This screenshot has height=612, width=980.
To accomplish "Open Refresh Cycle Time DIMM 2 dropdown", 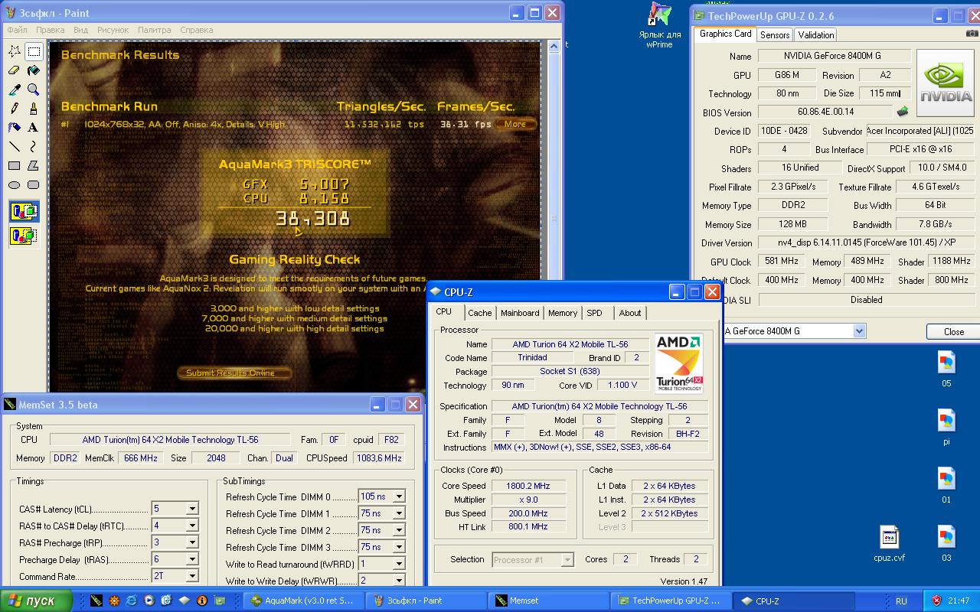I will [398, 530].
